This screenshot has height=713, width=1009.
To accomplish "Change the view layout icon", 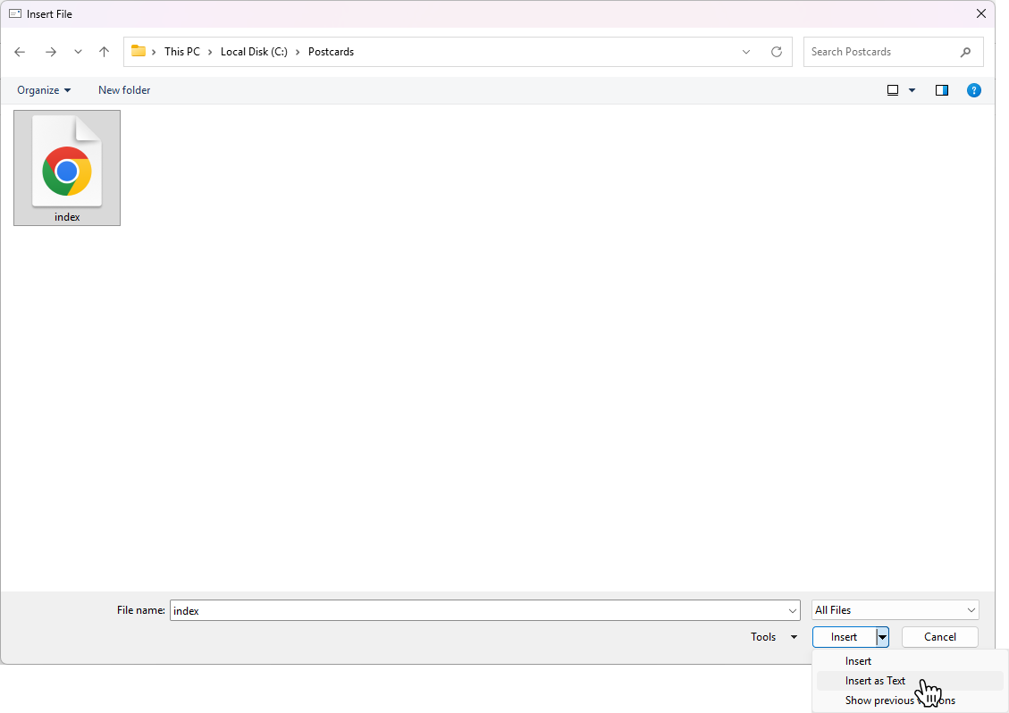I will (893, 90).
